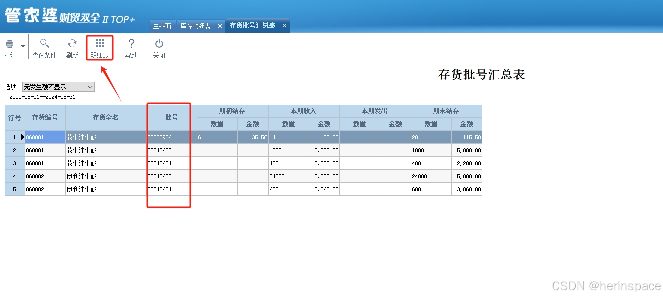Select batch number cell 20230926
The image size is (663, 297).
(x=172, y=137)
